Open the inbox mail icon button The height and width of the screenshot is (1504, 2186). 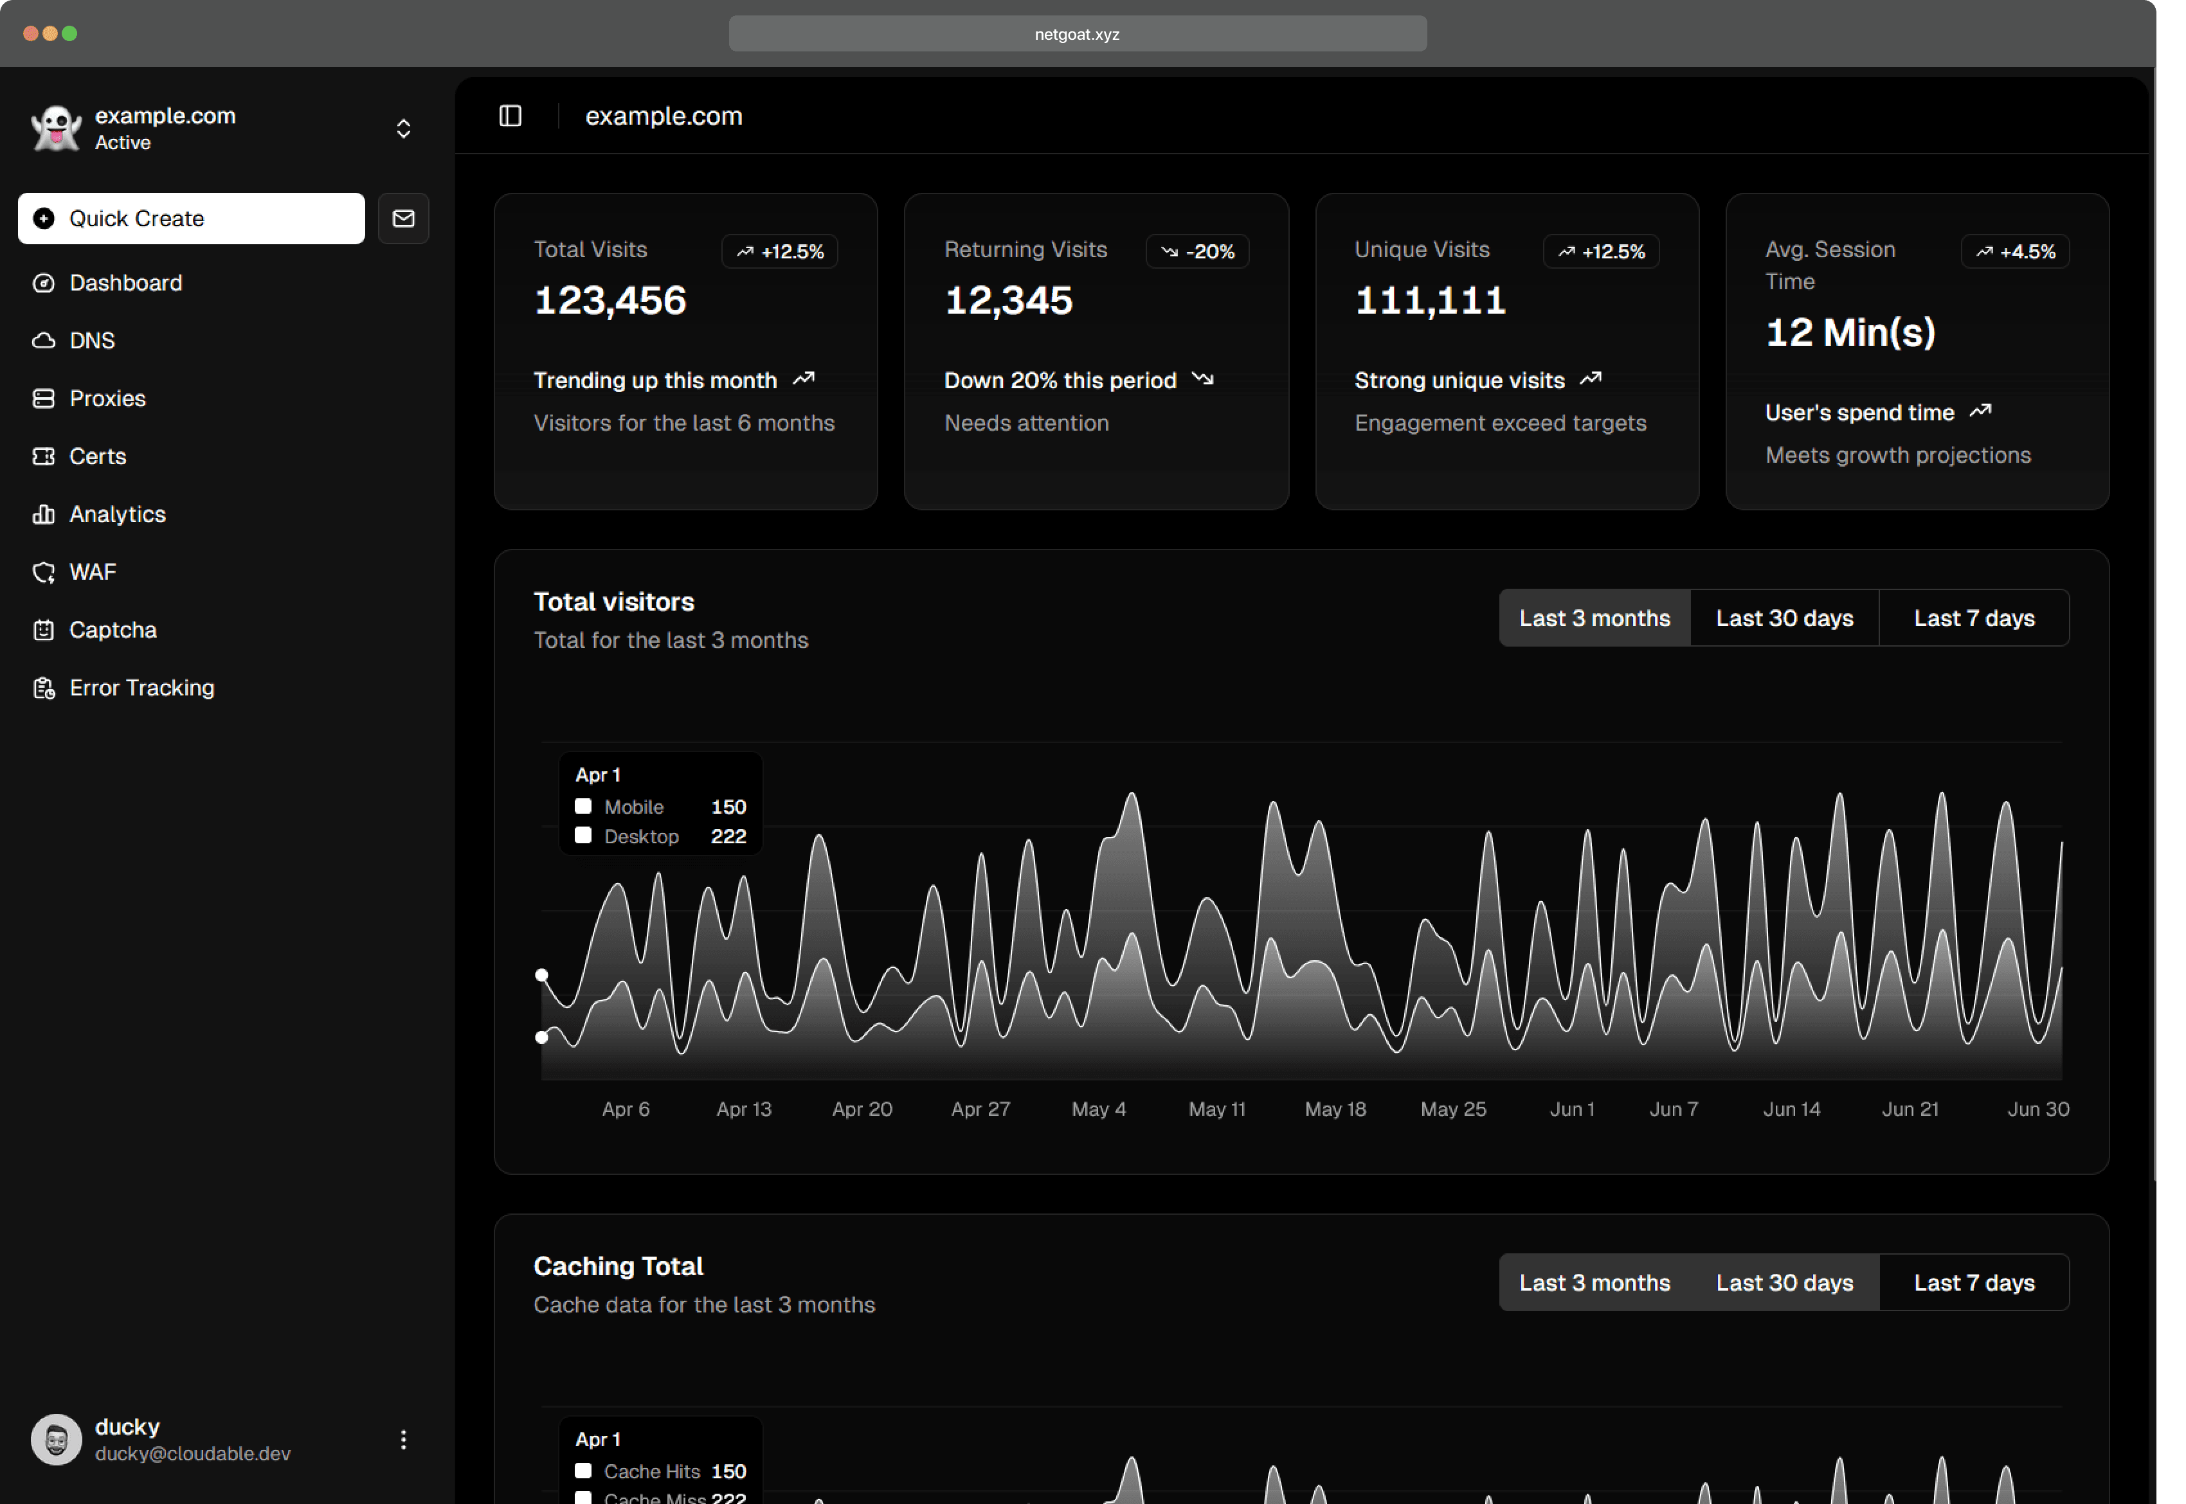pyautogui.click(x=404, y=219)
